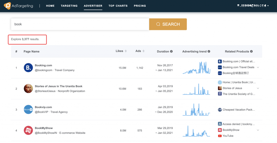Open 'Booking全球酒店预订' related product
The height and width of the screenshot is (143, 277).
pyautogui.click(x=236, y=73)
